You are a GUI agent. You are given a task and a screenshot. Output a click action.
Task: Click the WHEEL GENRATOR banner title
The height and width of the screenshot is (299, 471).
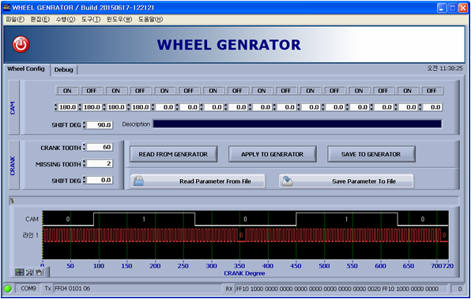pos(229,45)
